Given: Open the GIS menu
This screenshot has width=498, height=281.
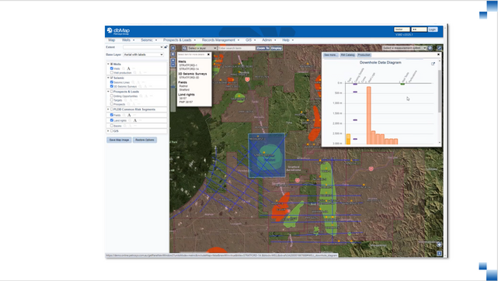Looking at the screenshot, I should click(250, 40).
